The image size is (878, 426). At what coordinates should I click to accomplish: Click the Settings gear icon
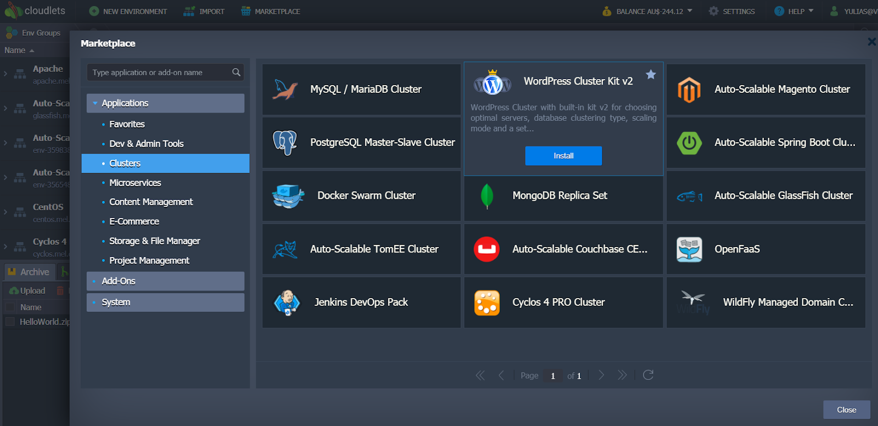click(713, 11)
